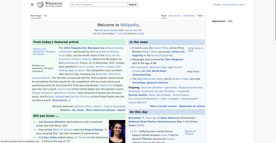Select the Read tab
276x143 pixels.
pos(164,16)
